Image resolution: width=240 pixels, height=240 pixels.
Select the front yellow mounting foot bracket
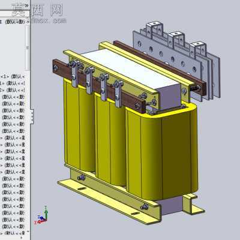pyautogui.click(x=110, y=198)
